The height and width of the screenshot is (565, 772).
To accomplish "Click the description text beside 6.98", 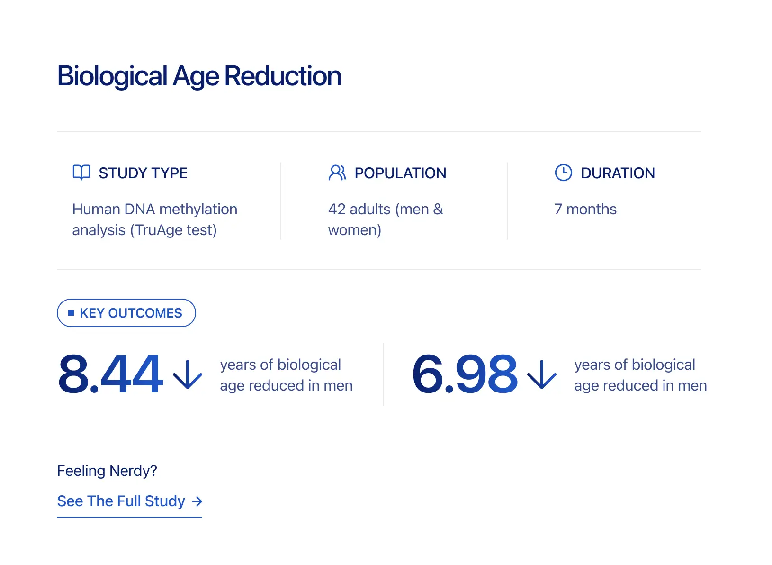I will [x=640, y=375].
